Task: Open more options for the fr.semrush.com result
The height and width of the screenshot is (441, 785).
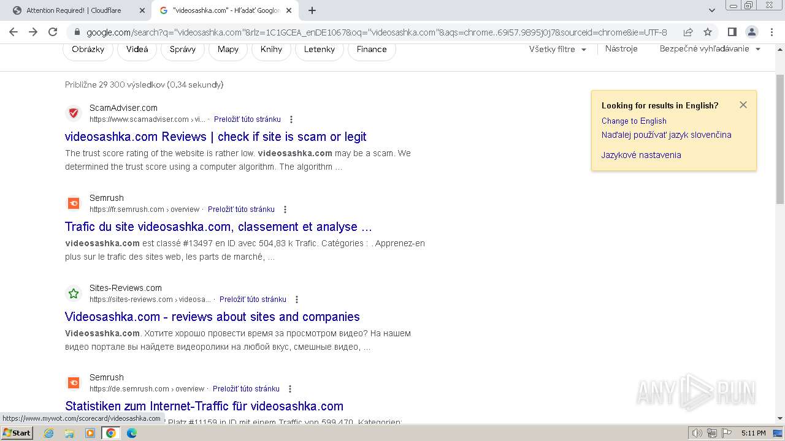Action: coord(285,209)
